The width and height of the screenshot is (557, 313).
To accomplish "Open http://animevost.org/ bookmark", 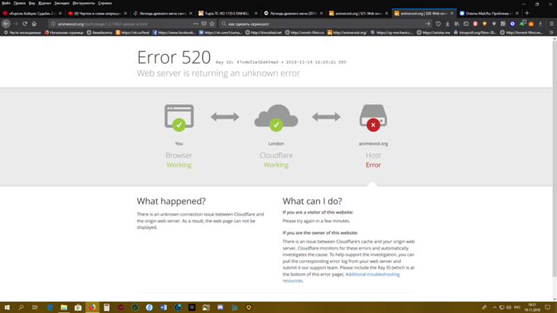I will click(x=347, y=32).
